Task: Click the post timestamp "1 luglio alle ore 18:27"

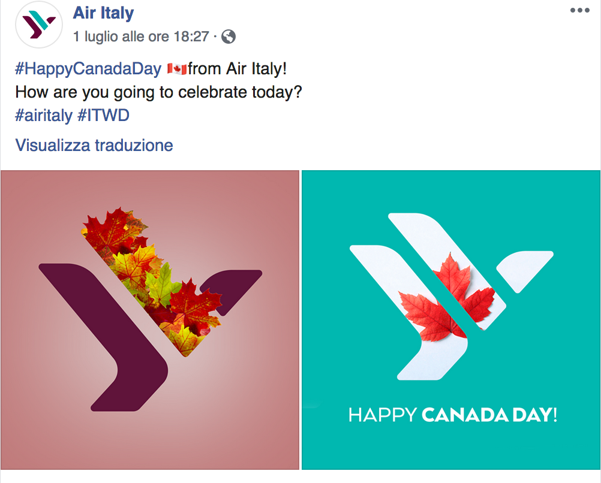Action: click(x=141, y=37)
